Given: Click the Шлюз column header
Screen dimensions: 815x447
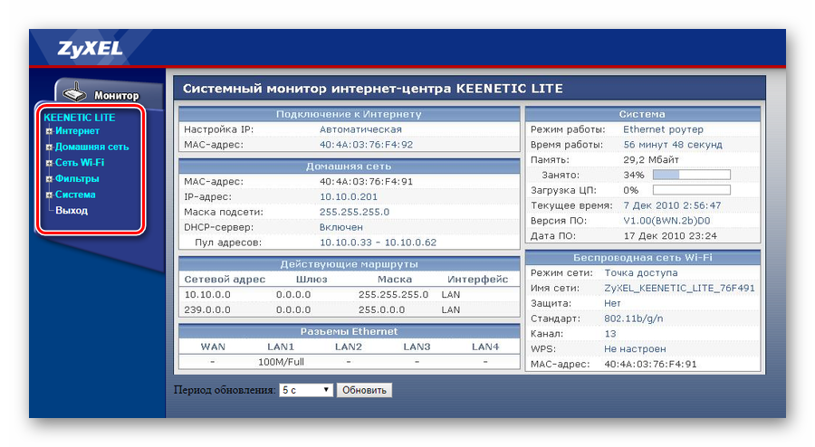Looking at the screenshot, I should click(312, 280).
